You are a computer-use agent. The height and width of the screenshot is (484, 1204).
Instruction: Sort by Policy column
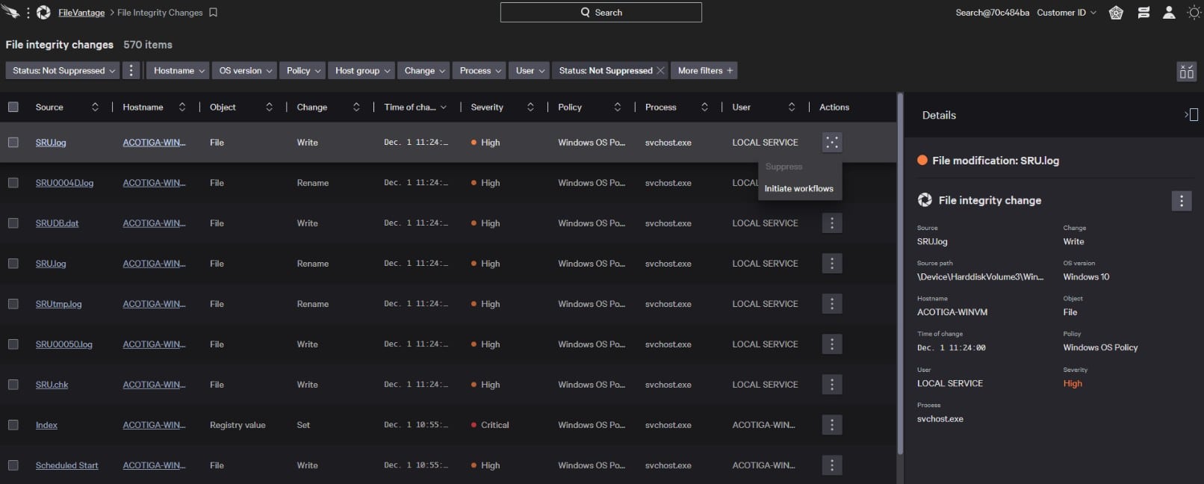pyautogui.click(x=618, y=108)
